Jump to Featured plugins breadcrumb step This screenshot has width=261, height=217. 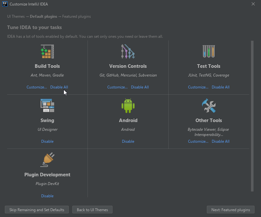(77, 16)
